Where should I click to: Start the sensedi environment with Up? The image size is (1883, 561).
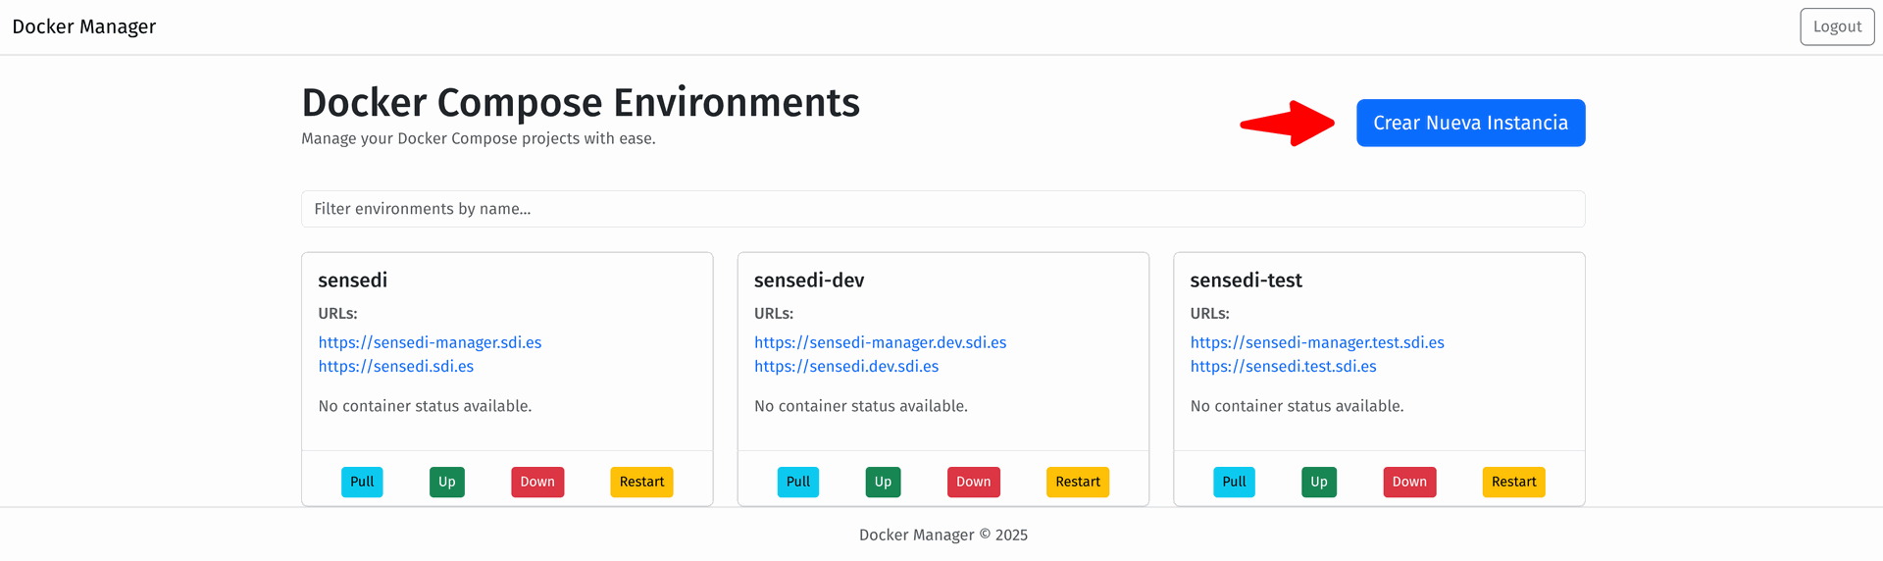point(446,482)
